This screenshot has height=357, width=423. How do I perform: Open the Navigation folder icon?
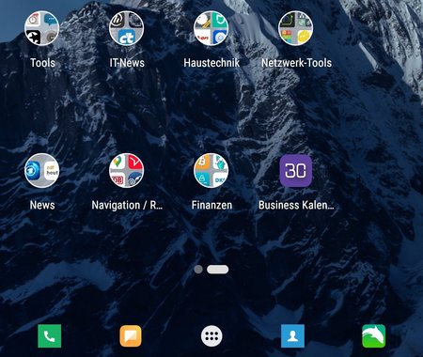[127, 171]
